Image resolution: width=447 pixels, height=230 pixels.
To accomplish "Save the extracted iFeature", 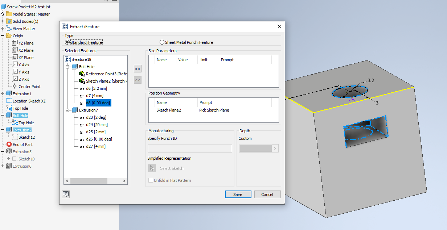I will tap(238, 195).
